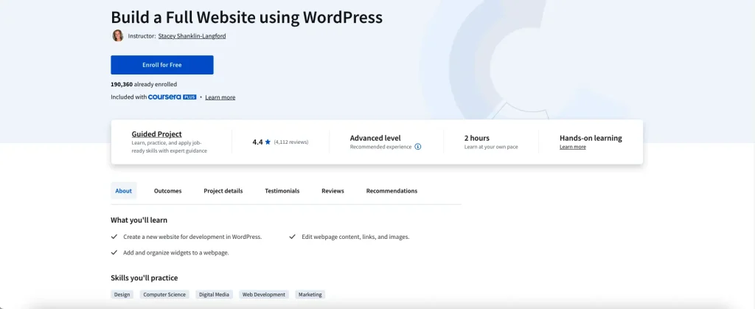Screen dimensions: 755x309
Task: Click the 'Hands-on learning' heading
Action: point(591,138)
